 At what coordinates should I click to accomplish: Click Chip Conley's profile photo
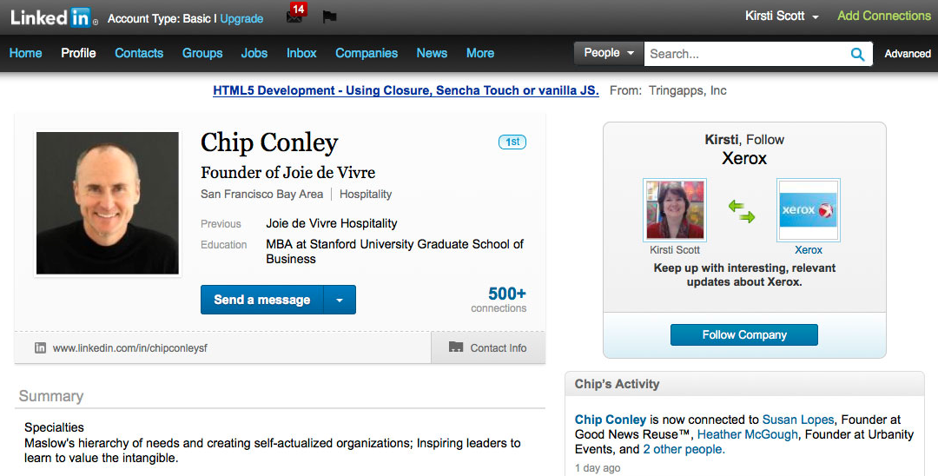click(108, 203)
